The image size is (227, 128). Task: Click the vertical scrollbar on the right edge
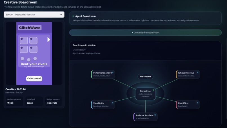click(x=226, y=79)
